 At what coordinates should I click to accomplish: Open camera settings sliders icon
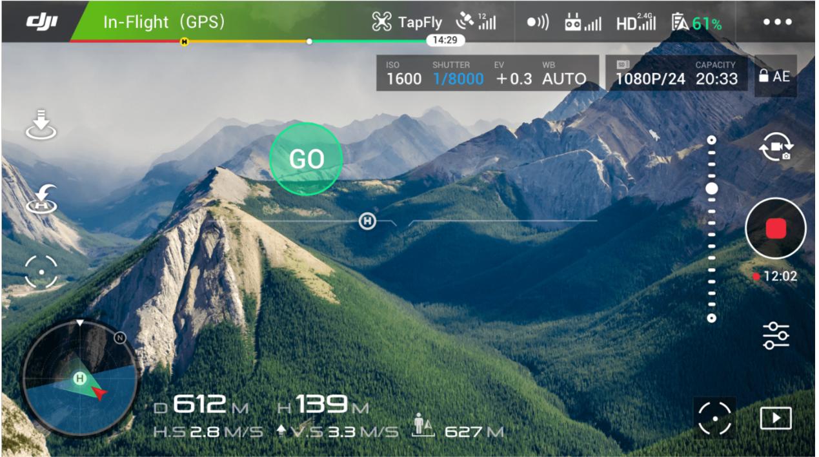775,336
